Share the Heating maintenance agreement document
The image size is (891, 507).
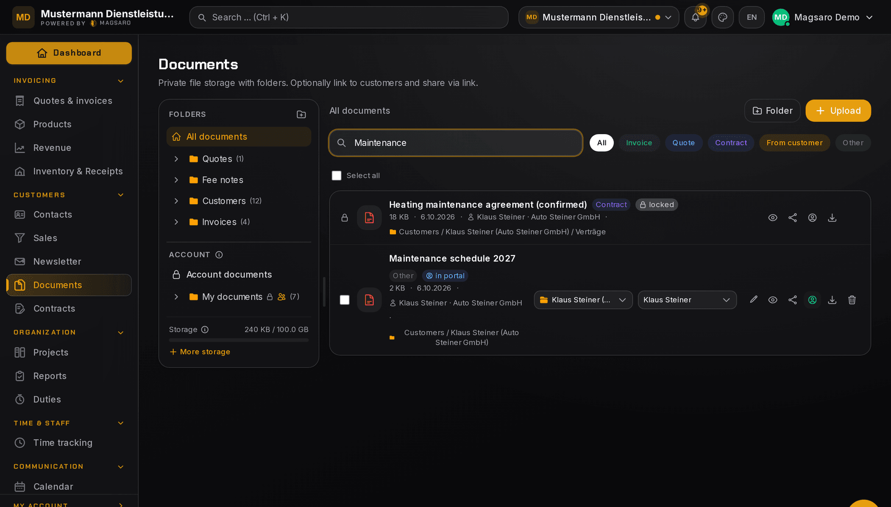click(x=792, y=218)
